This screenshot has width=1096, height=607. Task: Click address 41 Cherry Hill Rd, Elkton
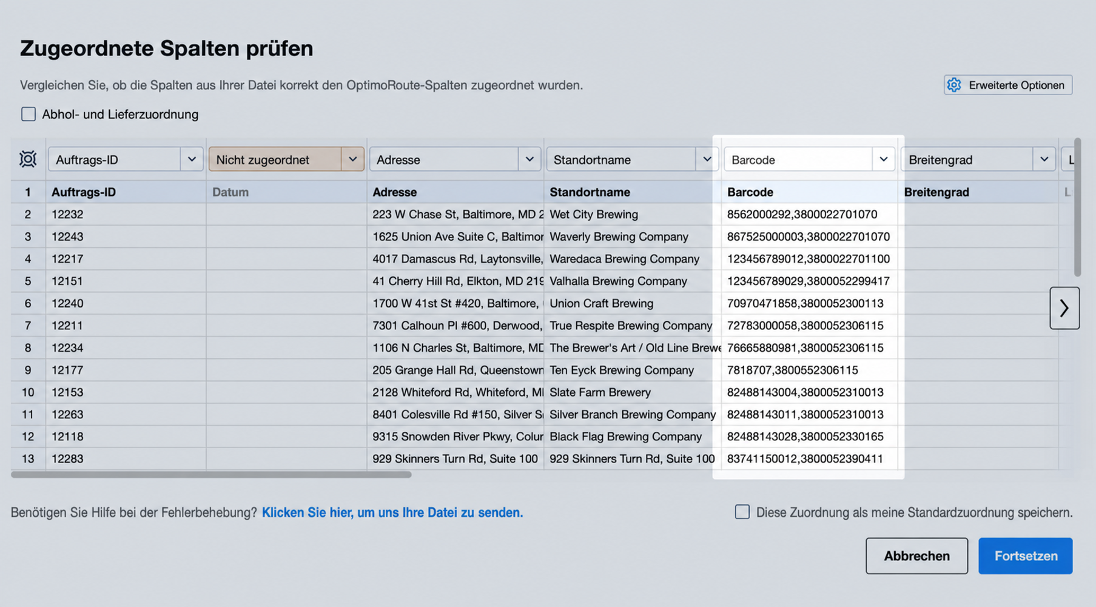pos(455,281)
